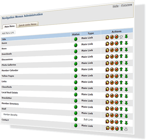Screen dimensions: 146x140
Task: Open the Help link
Action: (x=116, y=6)
